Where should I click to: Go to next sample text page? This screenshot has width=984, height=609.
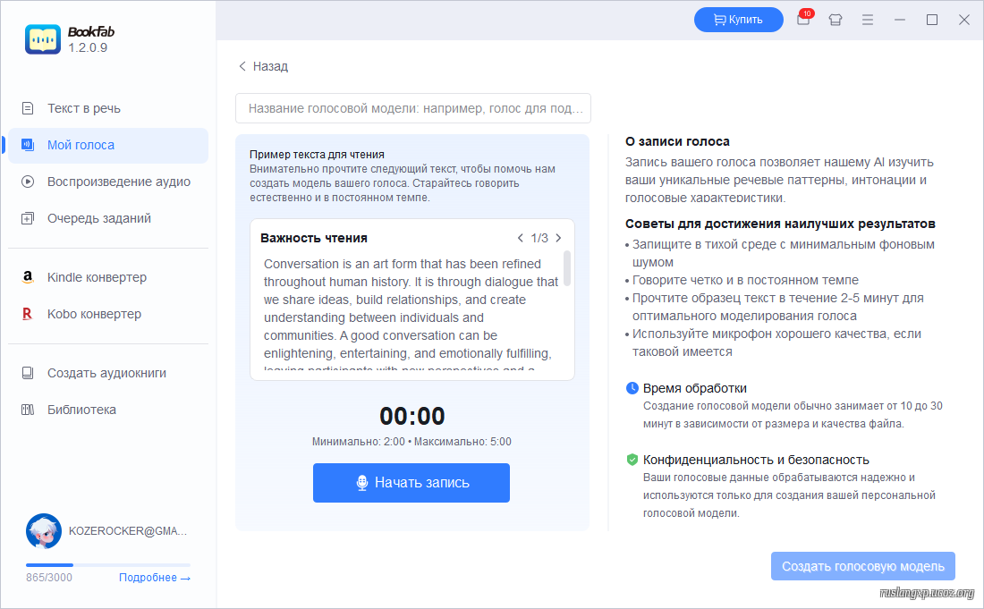point(559,238)
